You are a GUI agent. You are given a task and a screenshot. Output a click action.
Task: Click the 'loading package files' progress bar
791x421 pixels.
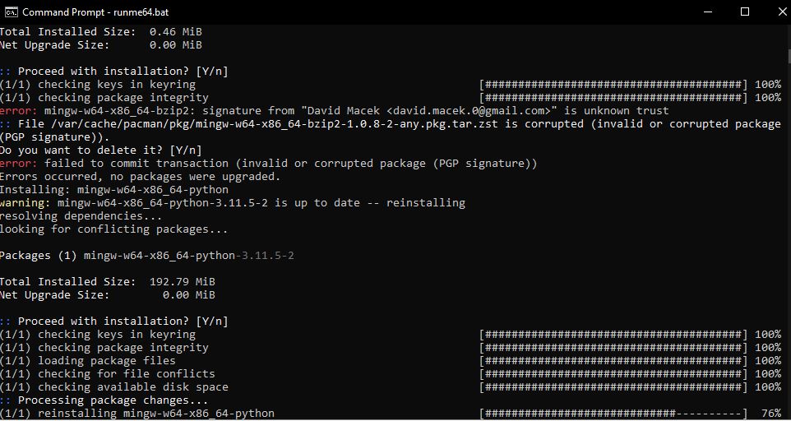(x=613, y=361)
